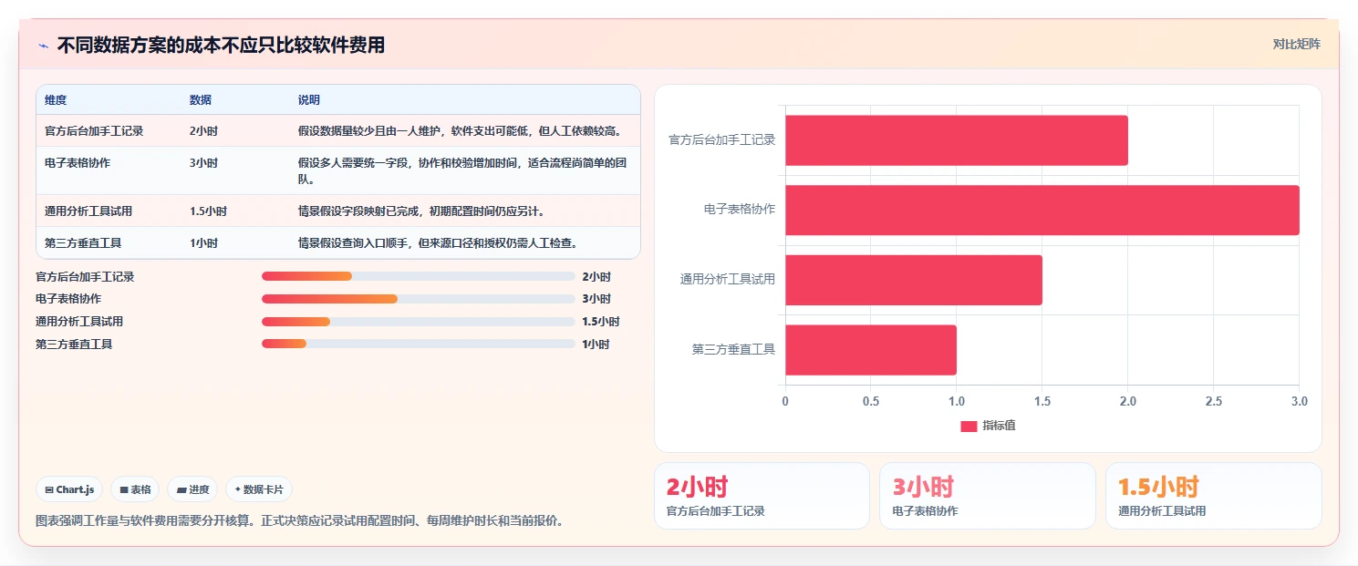Click the 维度 column header
Image resolution: width=1358 pixels, height=566 pixels.
[56, 99]
